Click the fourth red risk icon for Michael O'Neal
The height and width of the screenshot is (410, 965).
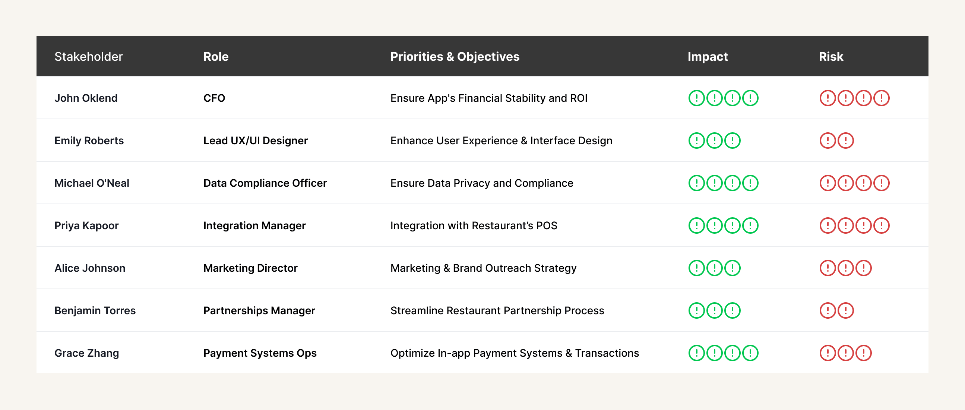click(x=882, y=183)
